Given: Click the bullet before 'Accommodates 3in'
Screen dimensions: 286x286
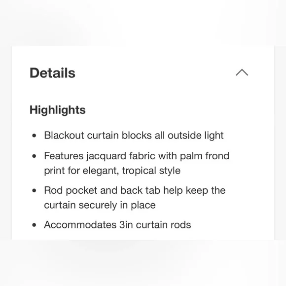Looking at the screenshot, I should [34, 225].
